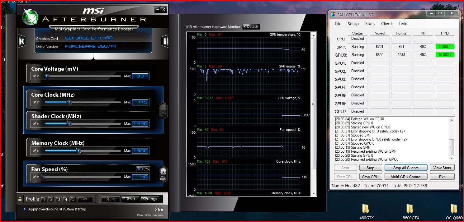
Task: Open the 460GTX desktop folder
Action: [x=366, y=212]
